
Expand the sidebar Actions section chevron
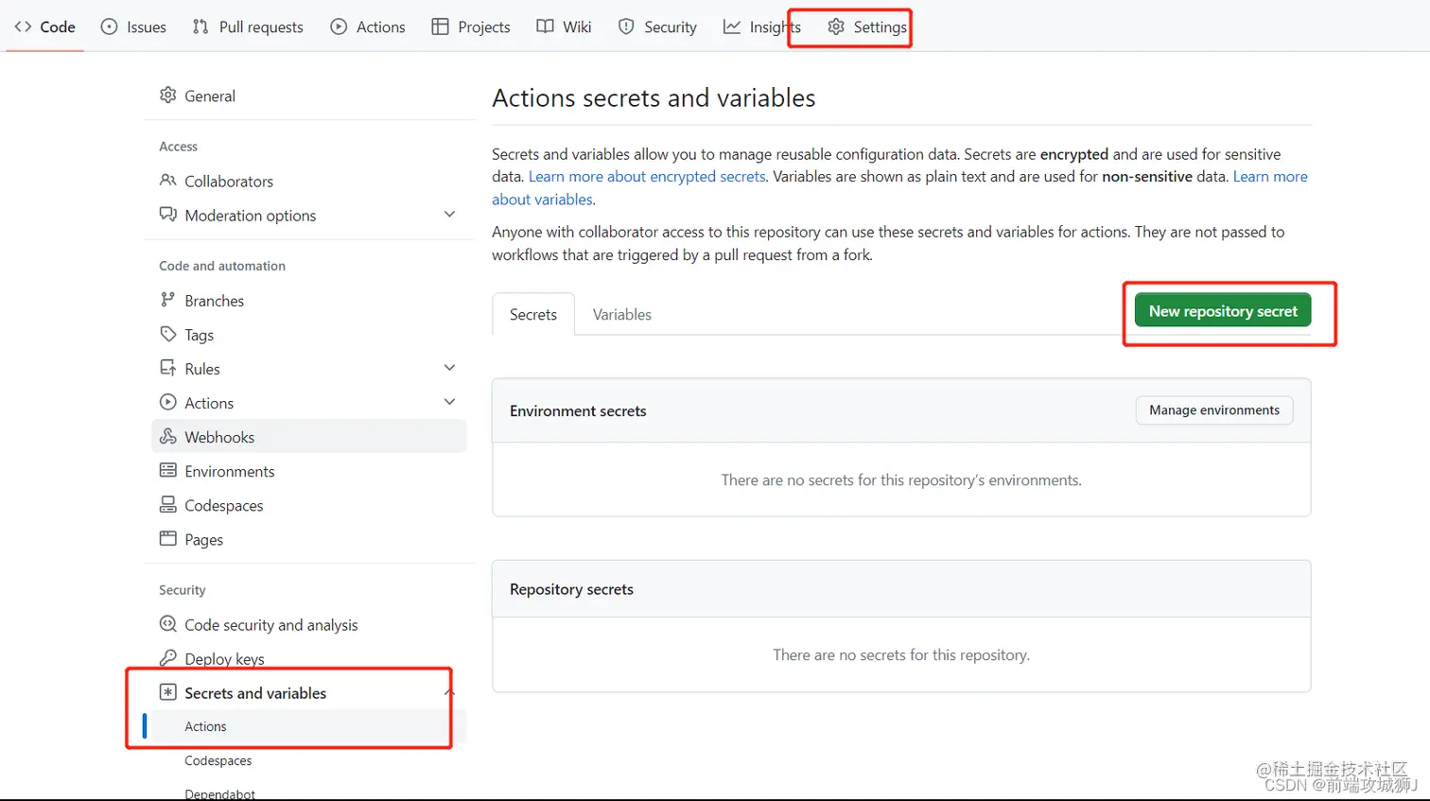[x=450, y=402]
